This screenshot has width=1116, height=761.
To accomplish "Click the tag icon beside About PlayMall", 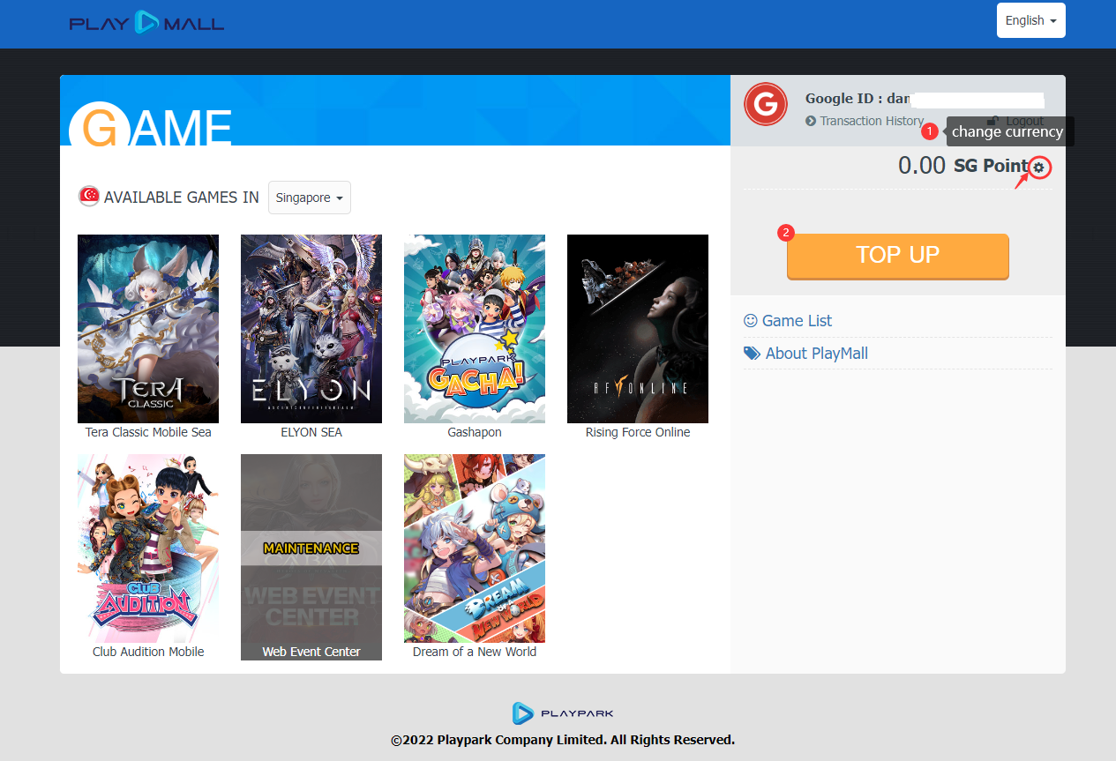I will pos(752,354).
